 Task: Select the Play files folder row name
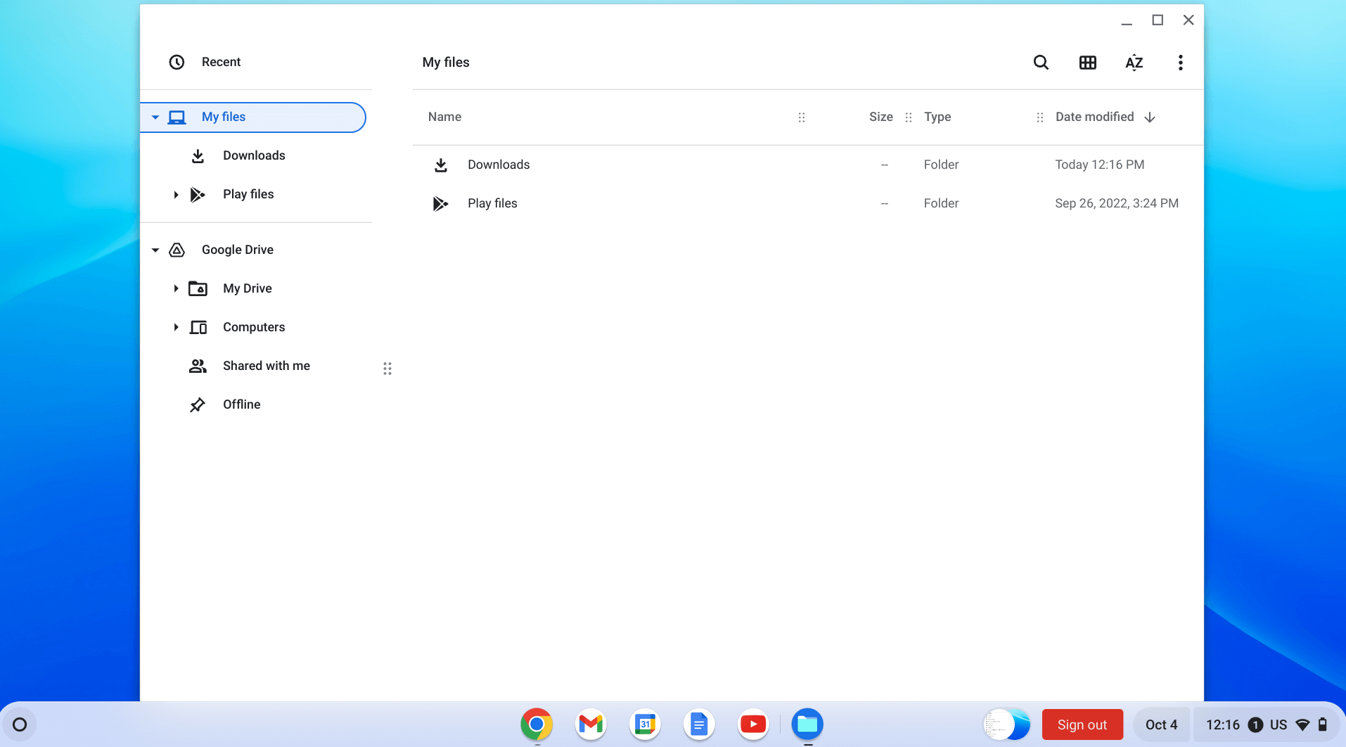(492, 203)
